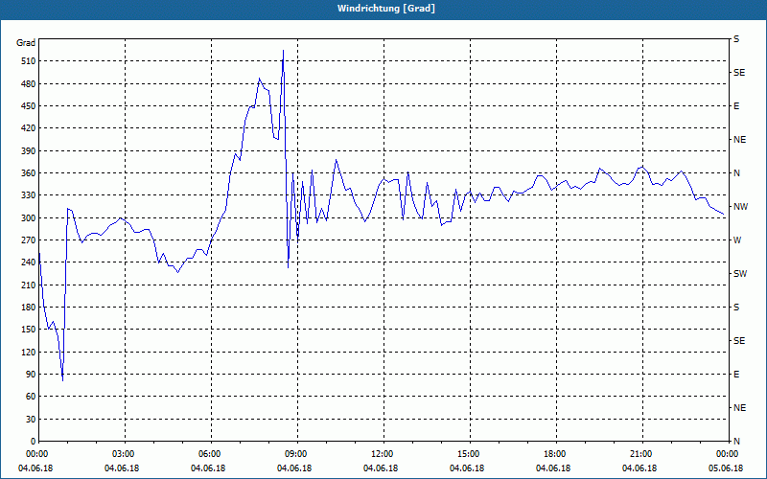Viewport: 767px width, 479px height.
Task: Select the 330 degree axis label
Action: tap(29, 195)
